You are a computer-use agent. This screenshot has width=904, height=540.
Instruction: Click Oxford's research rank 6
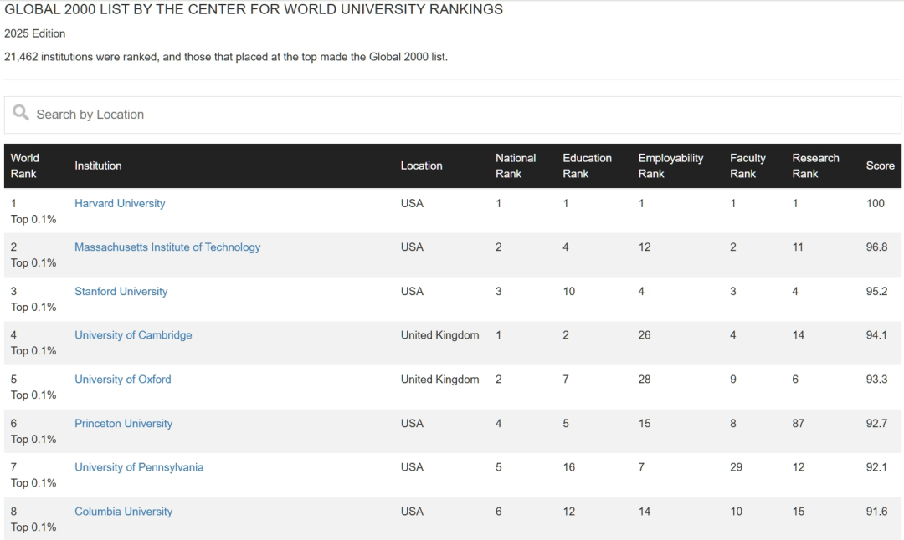795,380
